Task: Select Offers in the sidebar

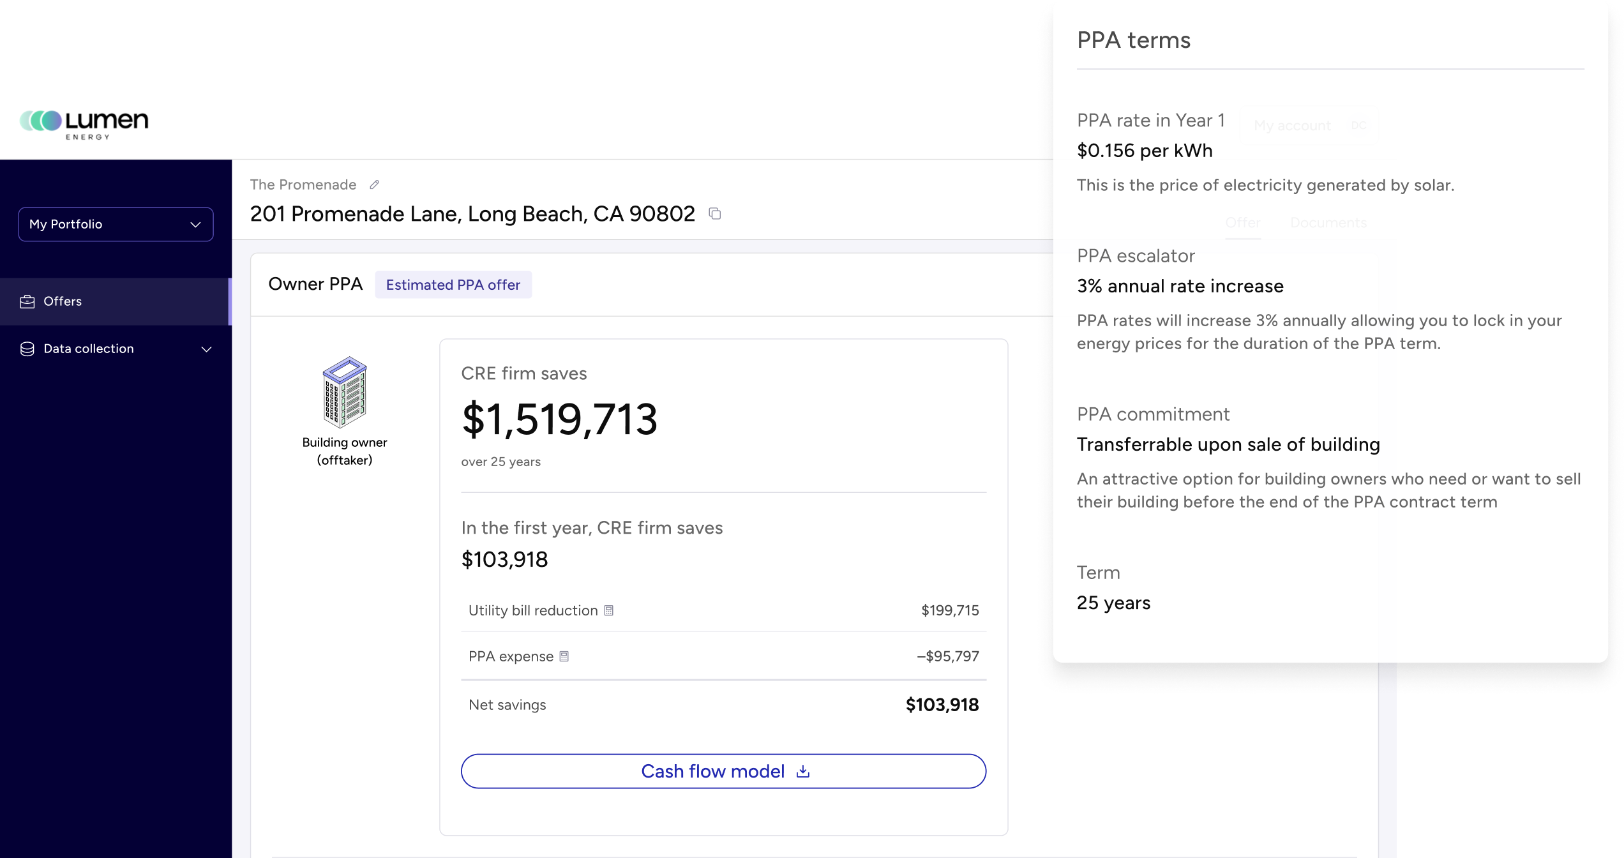Action: 63,301
